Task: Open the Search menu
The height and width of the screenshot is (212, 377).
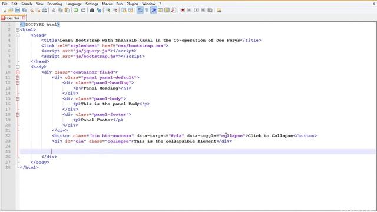Action: [x=27, y=4]
